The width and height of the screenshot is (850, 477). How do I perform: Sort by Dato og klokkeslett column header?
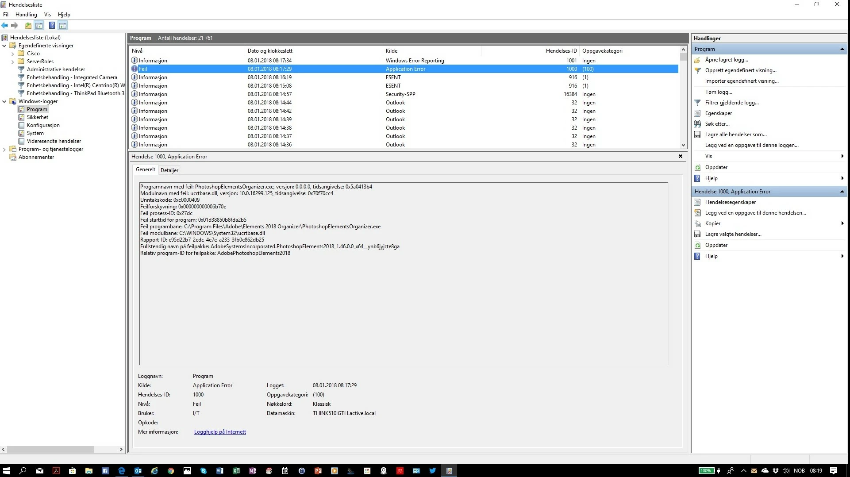tap(314, 51)
